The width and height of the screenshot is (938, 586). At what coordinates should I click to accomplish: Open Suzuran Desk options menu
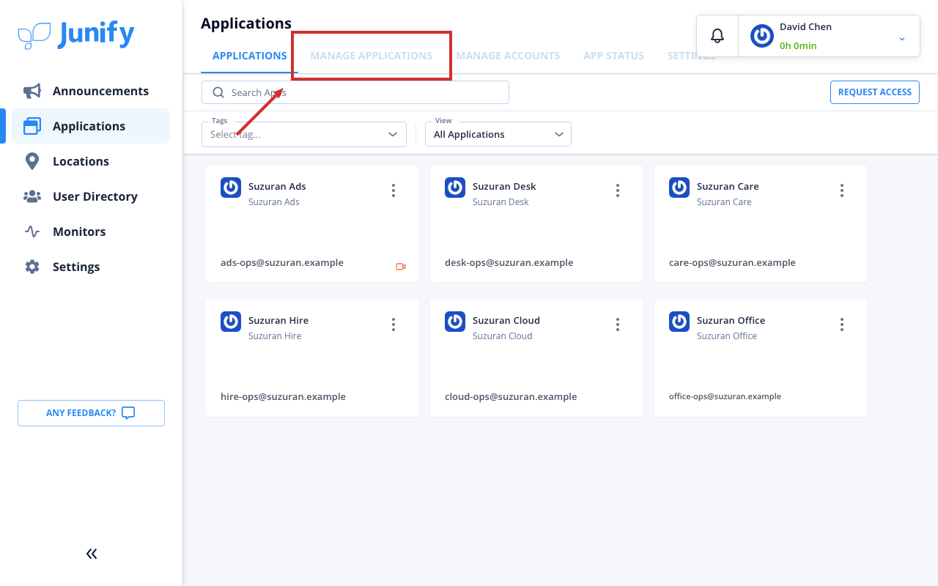click(x=618, y=190)
